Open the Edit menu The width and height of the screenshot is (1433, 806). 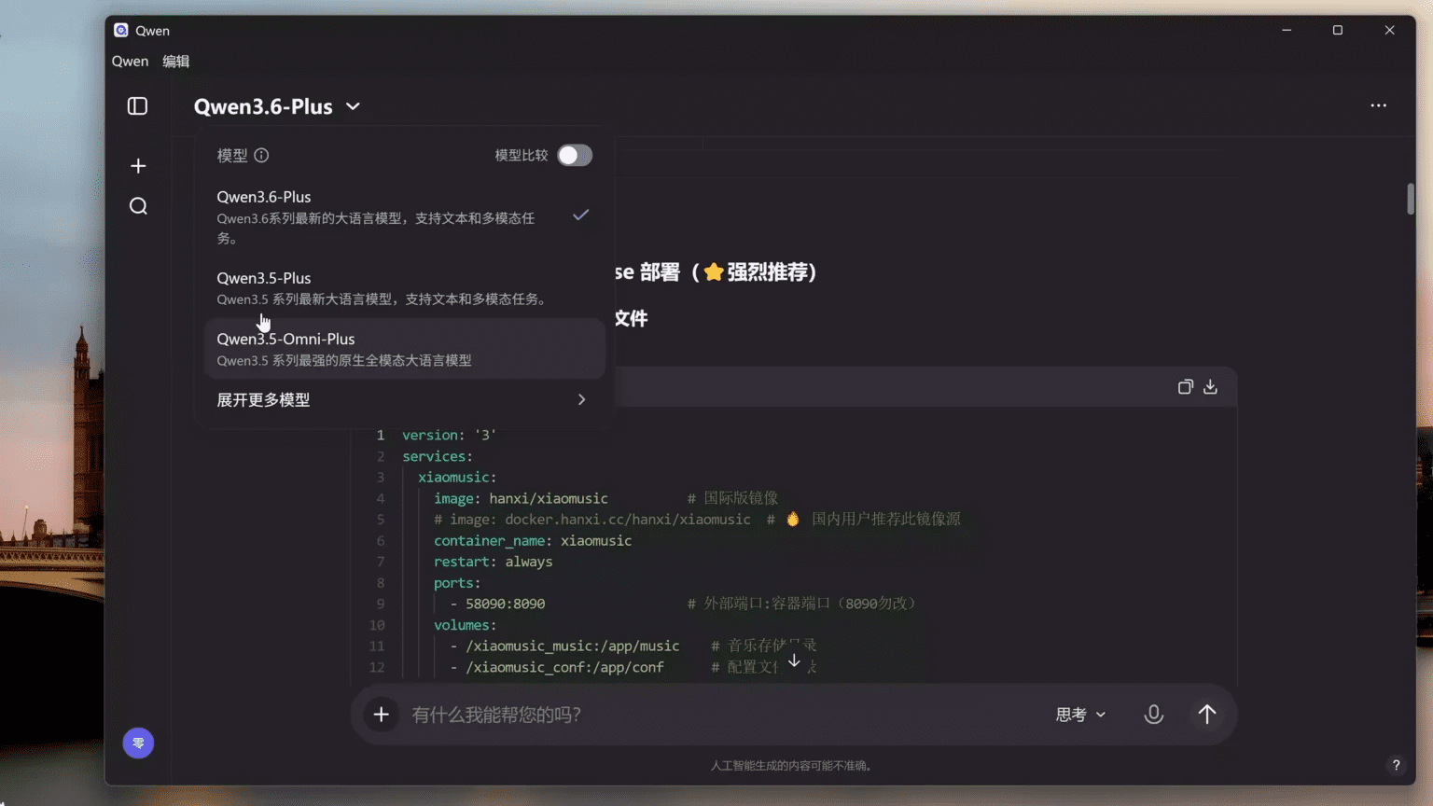coord(175,62)
